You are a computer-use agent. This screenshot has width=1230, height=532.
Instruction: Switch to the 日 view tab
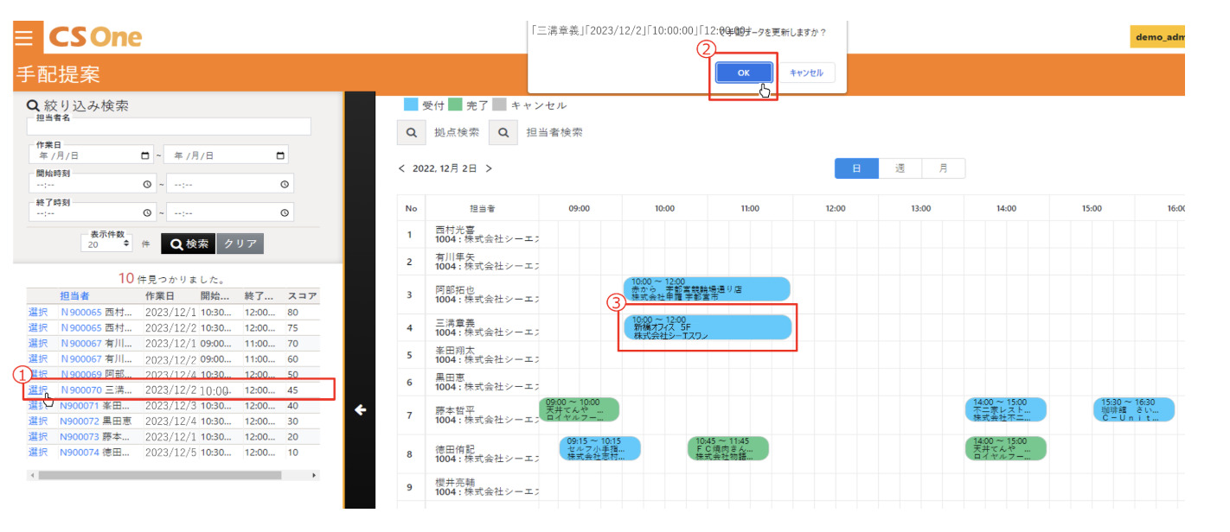click(856, 168)
